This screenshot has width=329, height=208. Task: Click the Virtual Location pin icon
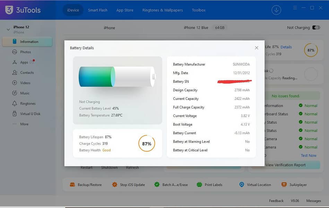tap(242, 184)
